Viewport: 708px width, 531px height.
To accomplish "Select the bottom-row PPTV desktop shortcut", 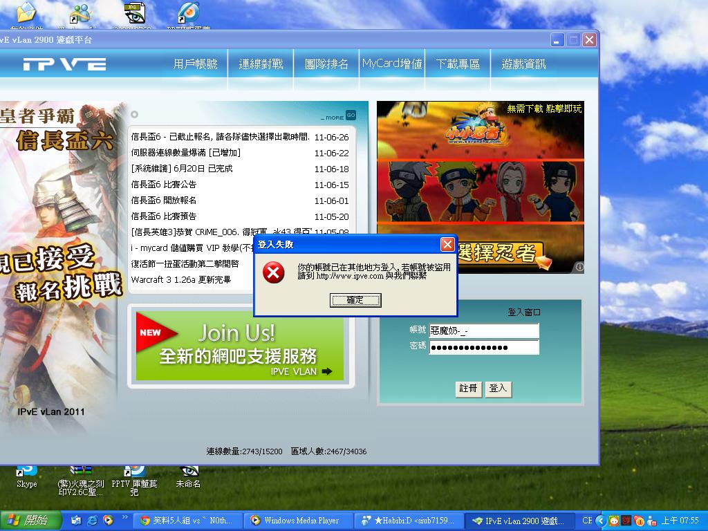I will 135,481.
